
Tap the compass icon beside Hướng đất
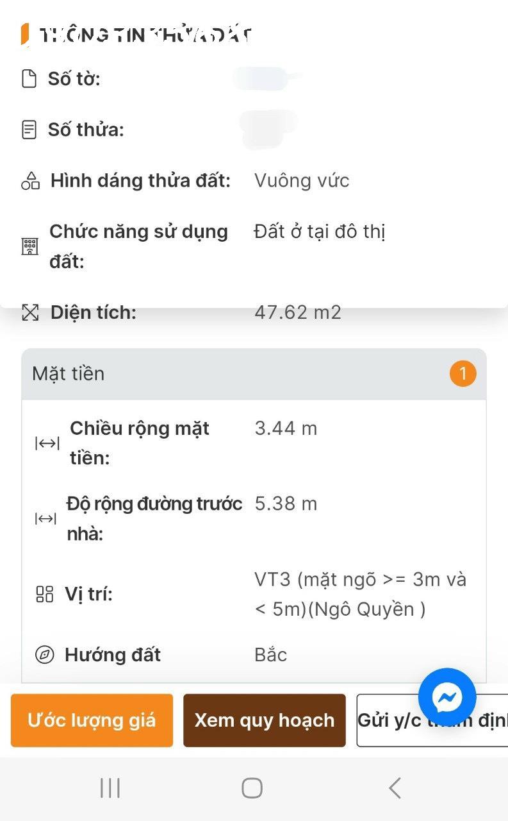click(x=44, y=655)
